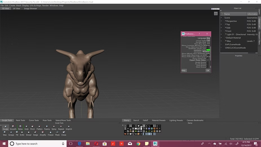
Task: Open the Windows Start menu
Action: [4, 144]
